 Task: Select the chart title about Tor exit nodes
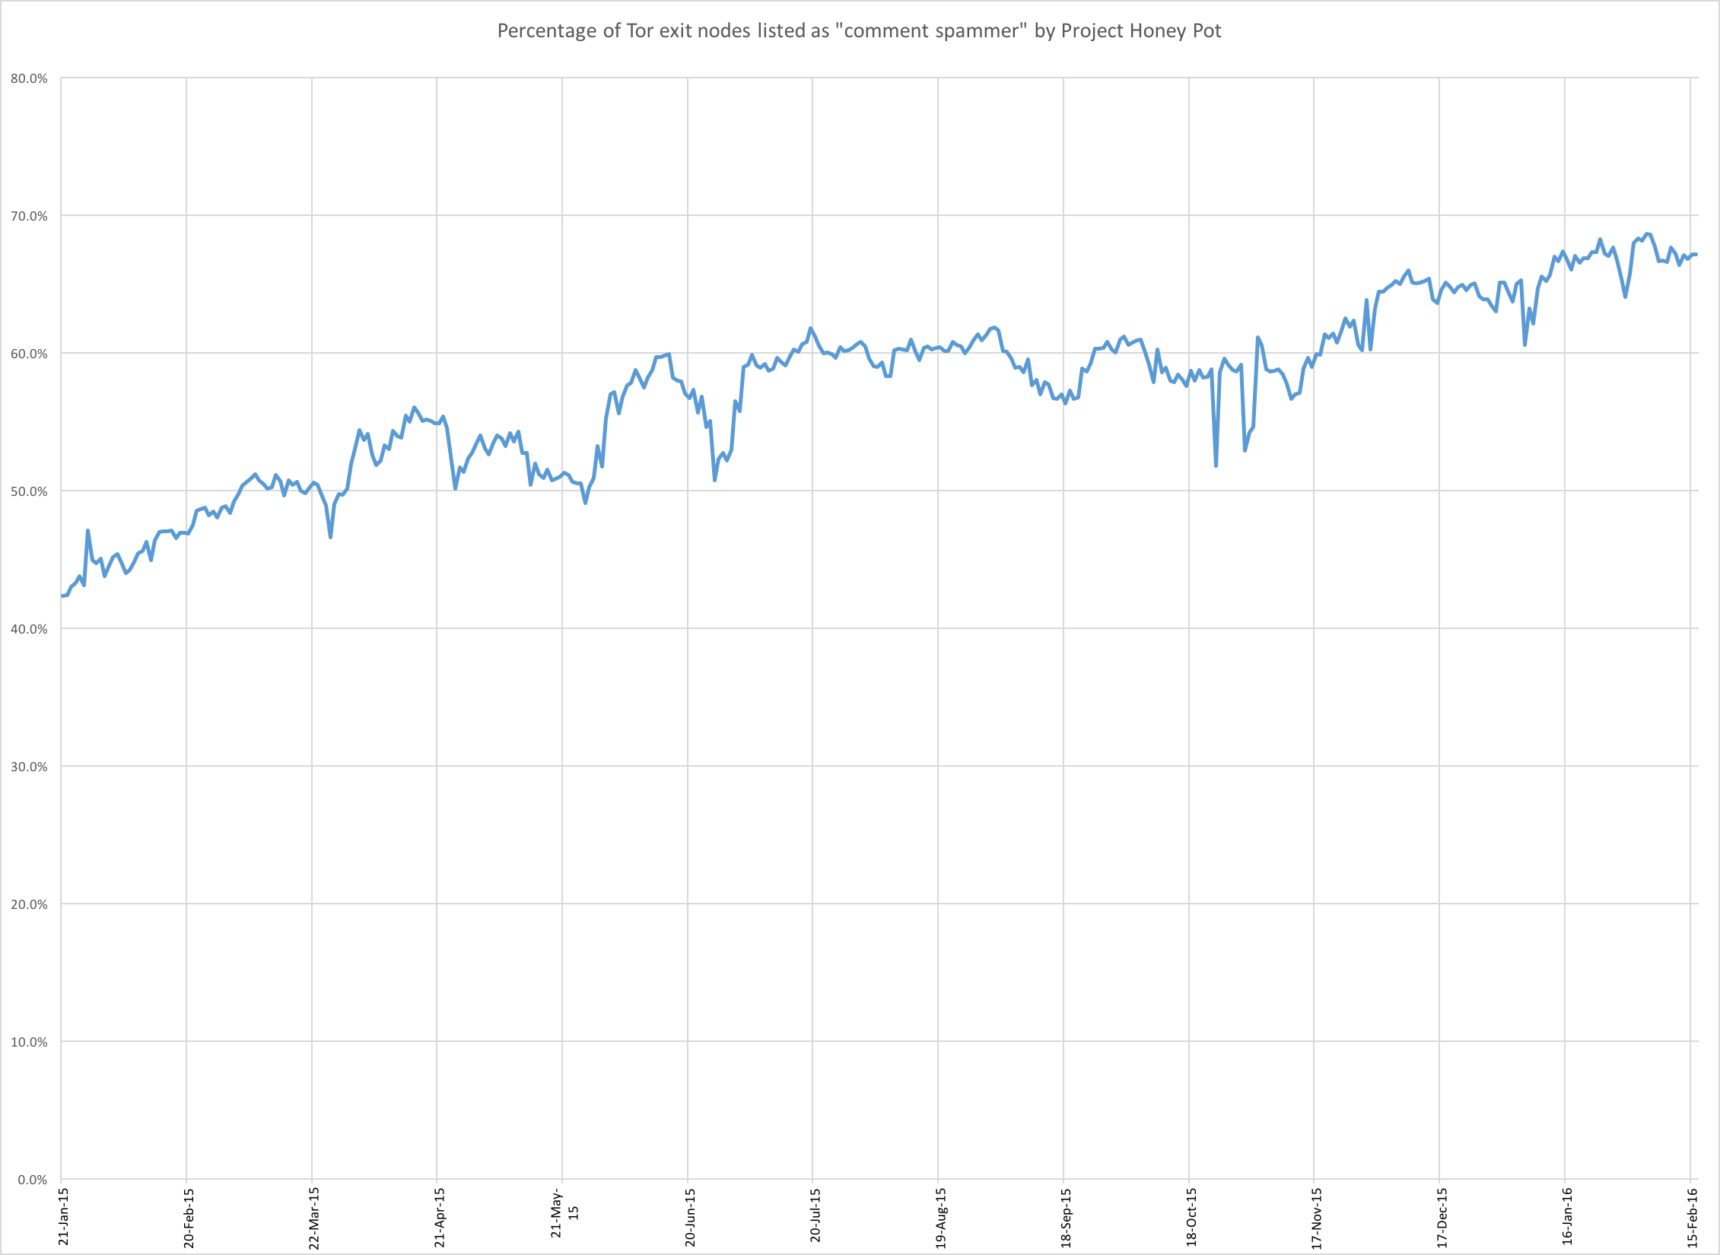click(859, 30)
